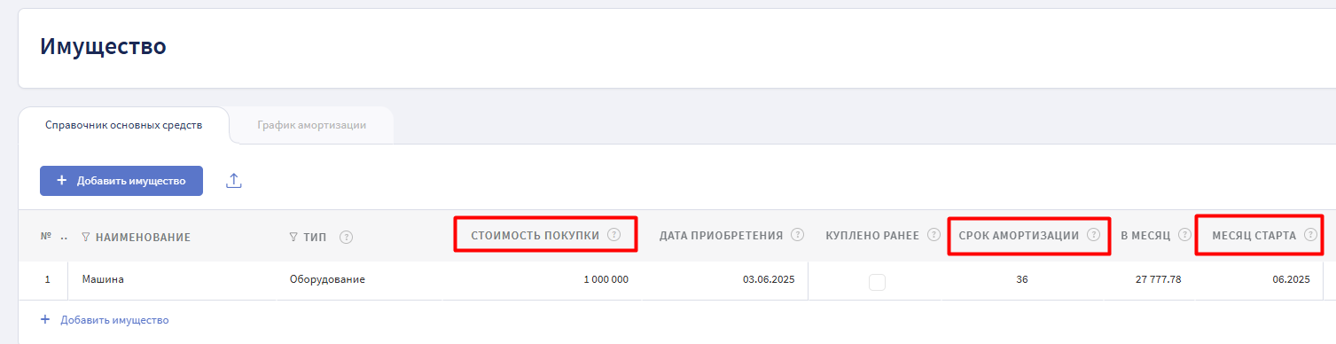The height and width of the screenshot is (344, 1336).
Task: Show help tooltip for Стоимость покупки
Action: (614, 235)
